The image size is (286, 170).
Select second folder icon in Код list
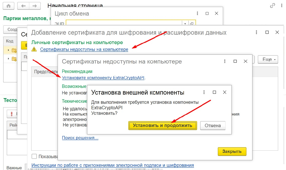(14, 59)
